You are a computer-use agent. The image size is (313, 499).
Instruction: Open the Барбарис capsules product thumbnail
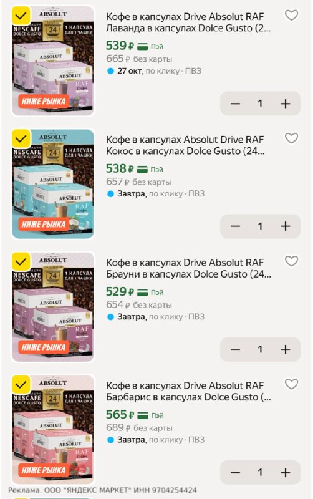(x=53, y=430)
